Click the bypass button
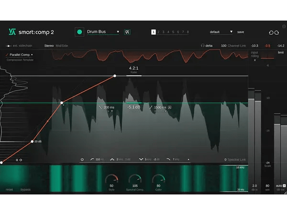The image size is (287, 215). pos(25,190)
